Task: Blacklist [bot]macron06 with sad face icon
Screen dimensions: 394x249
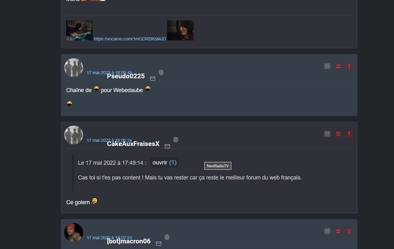Action: (338, 231)
